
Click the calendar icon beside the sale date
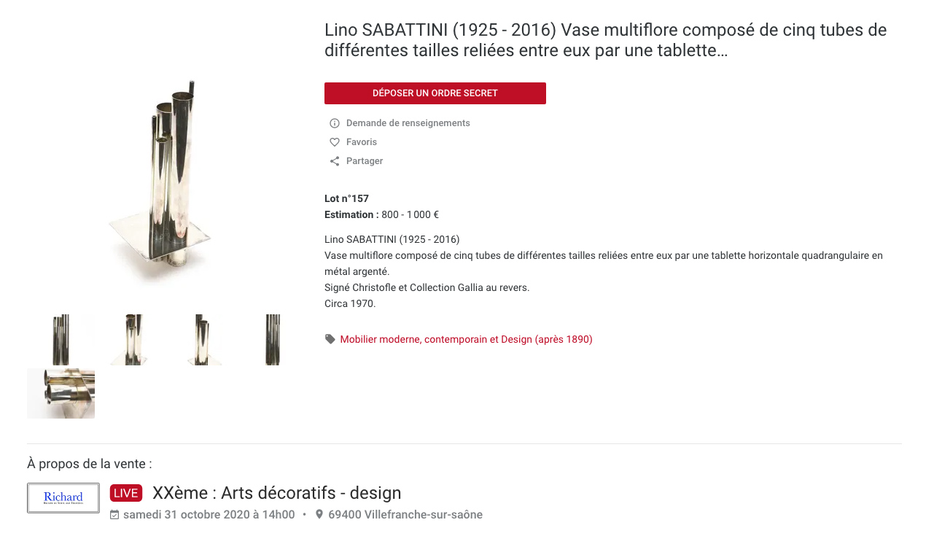[114, 515]
